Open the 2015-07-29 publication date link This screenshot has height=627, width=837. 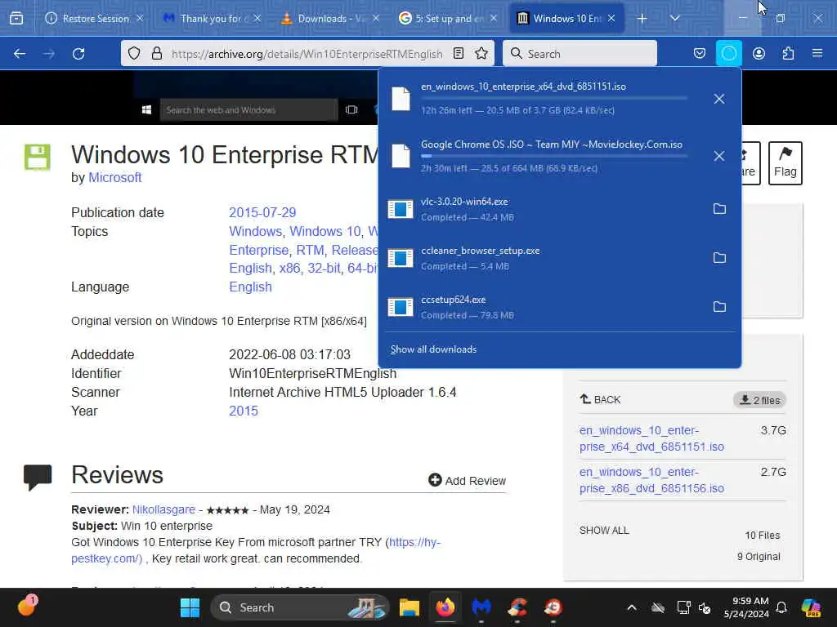(x=262, y=213)
